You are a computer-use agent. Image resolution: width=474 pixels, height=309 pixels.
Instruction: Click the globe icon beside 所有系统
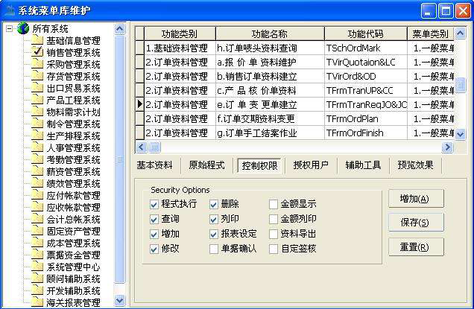point(22,28)
